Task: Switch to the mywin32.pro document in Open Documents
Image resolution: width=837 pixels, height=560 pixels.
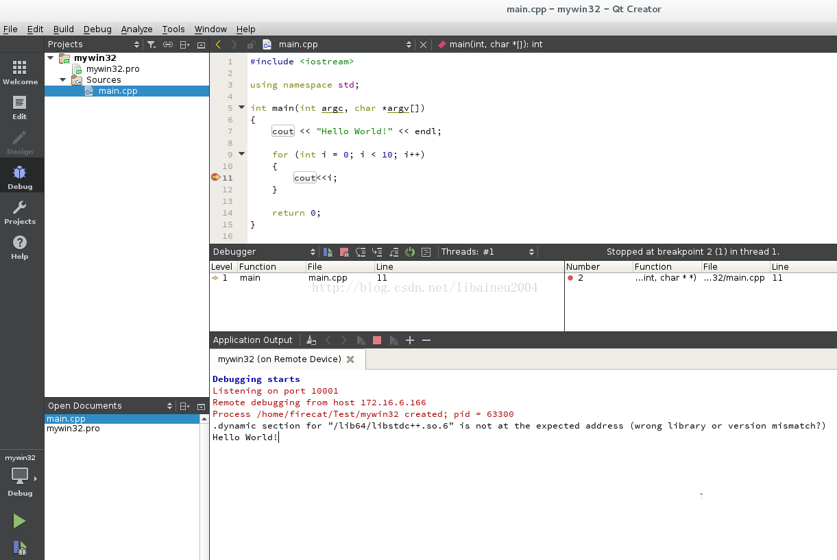Action: tap(73, 429)
